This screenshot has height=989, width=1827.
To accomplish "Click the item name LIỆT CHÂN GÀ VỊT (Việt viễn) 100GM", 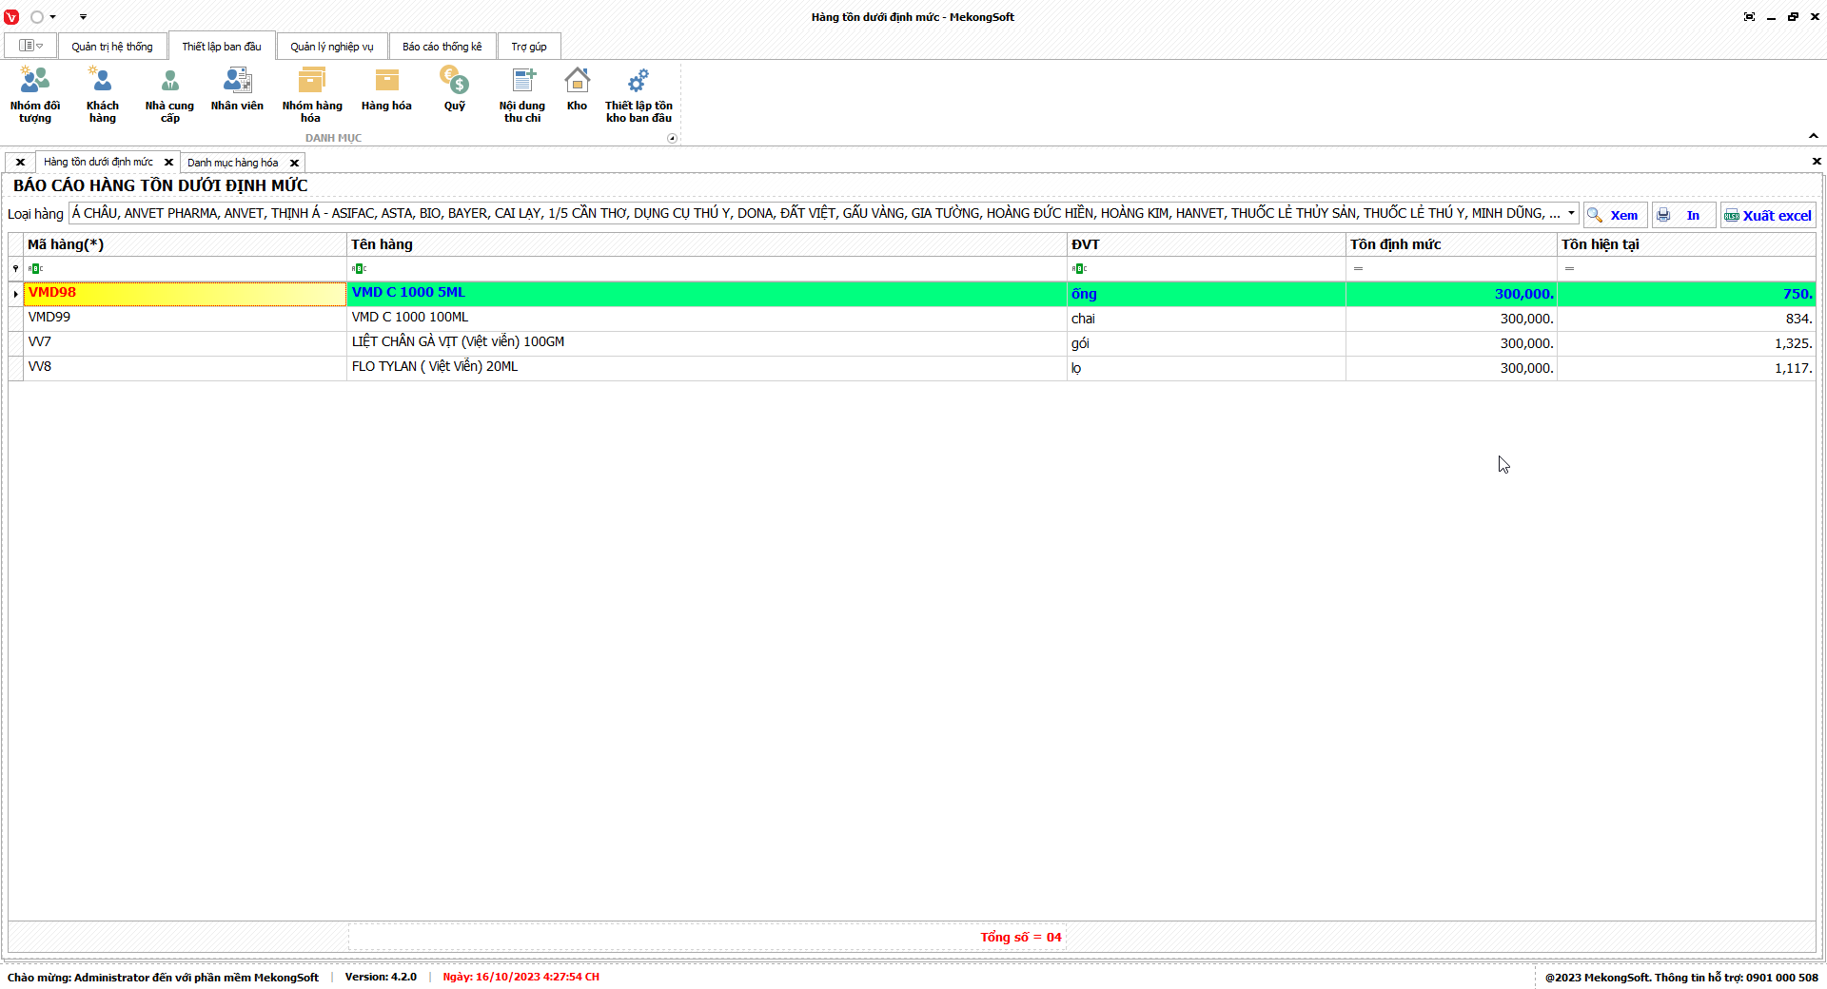I will [458, 342].
